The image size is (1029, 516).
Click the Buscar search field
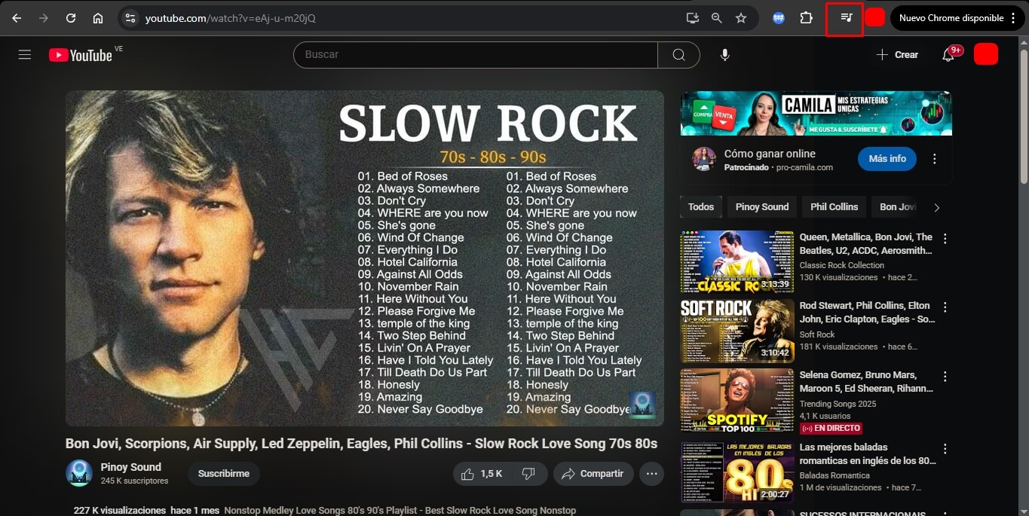(x=476, y=54)
